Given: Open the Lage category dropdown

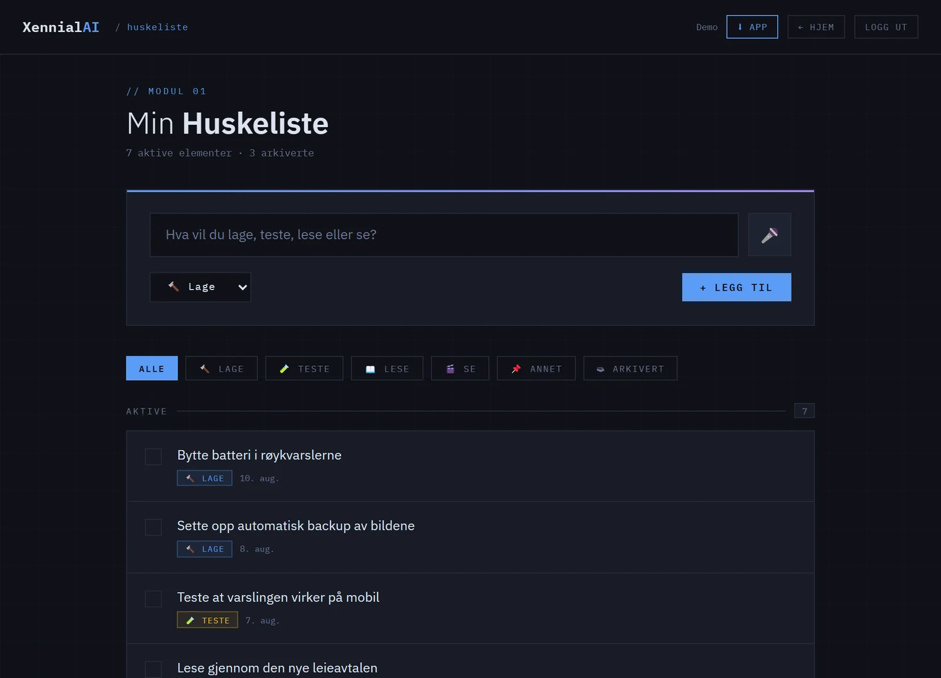Looking at the screenshot, I should coord(201,287).
